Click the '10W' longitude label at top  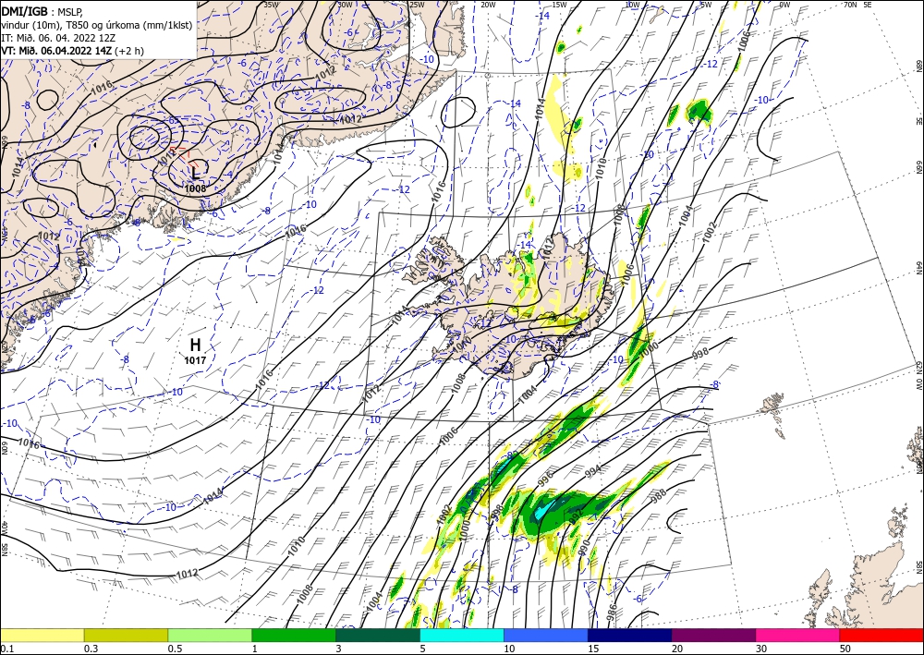pyautogui.click(x=632, y=5)
